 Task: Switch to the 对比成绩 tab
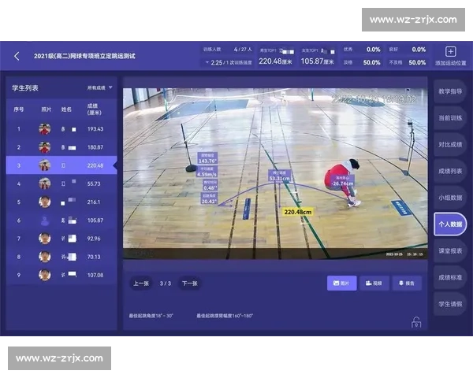tap(450, 145)
